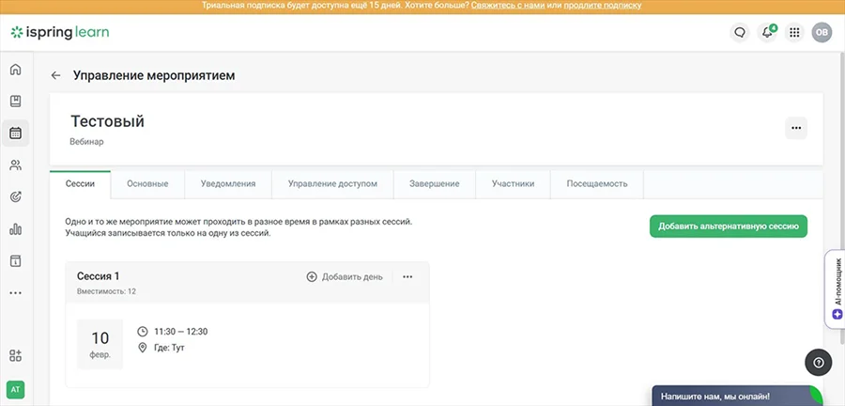The image size is (845, 406).
Task: Open Сессия 1 three-dot menu
Action: click(x=407, y=276)
